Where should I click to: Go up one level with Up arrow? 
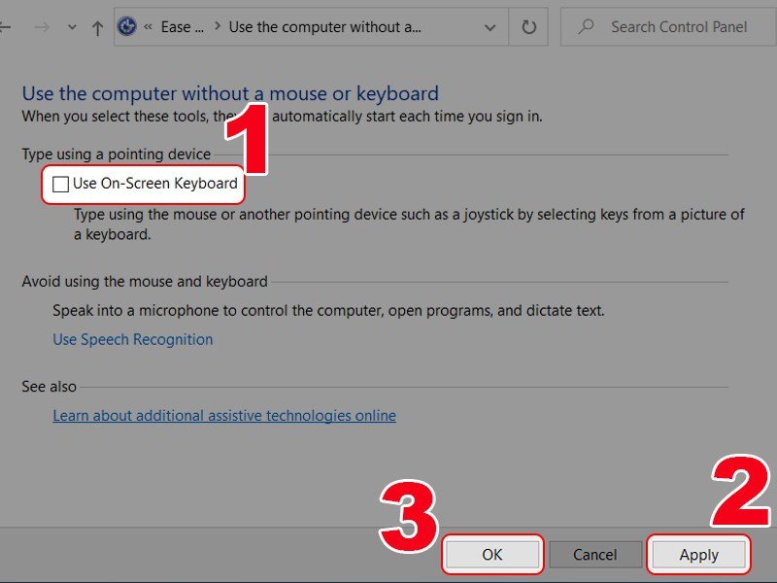point(97,28)
